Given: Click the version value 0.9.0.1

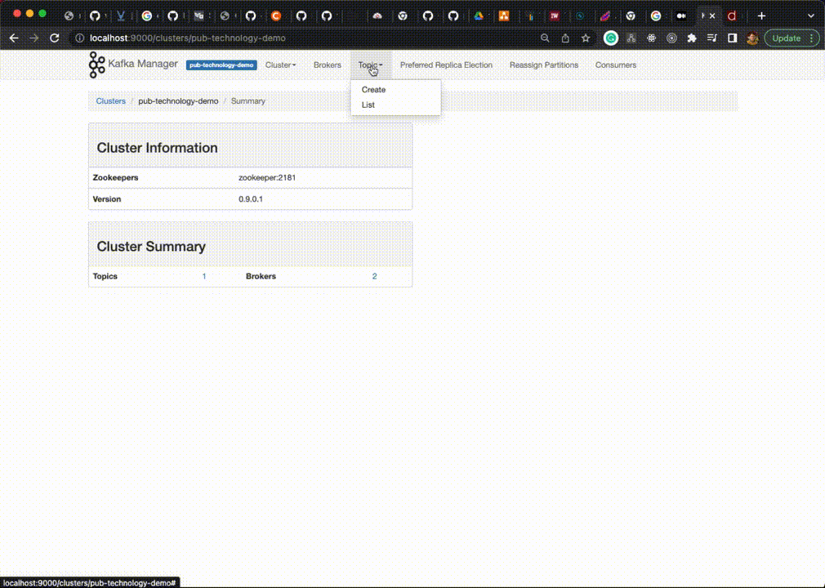Looking at the screenshot, I should click(251, 199).
